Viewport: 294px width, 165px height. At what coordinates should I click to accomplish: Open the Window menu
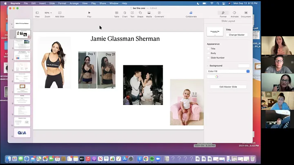[114, 3]
